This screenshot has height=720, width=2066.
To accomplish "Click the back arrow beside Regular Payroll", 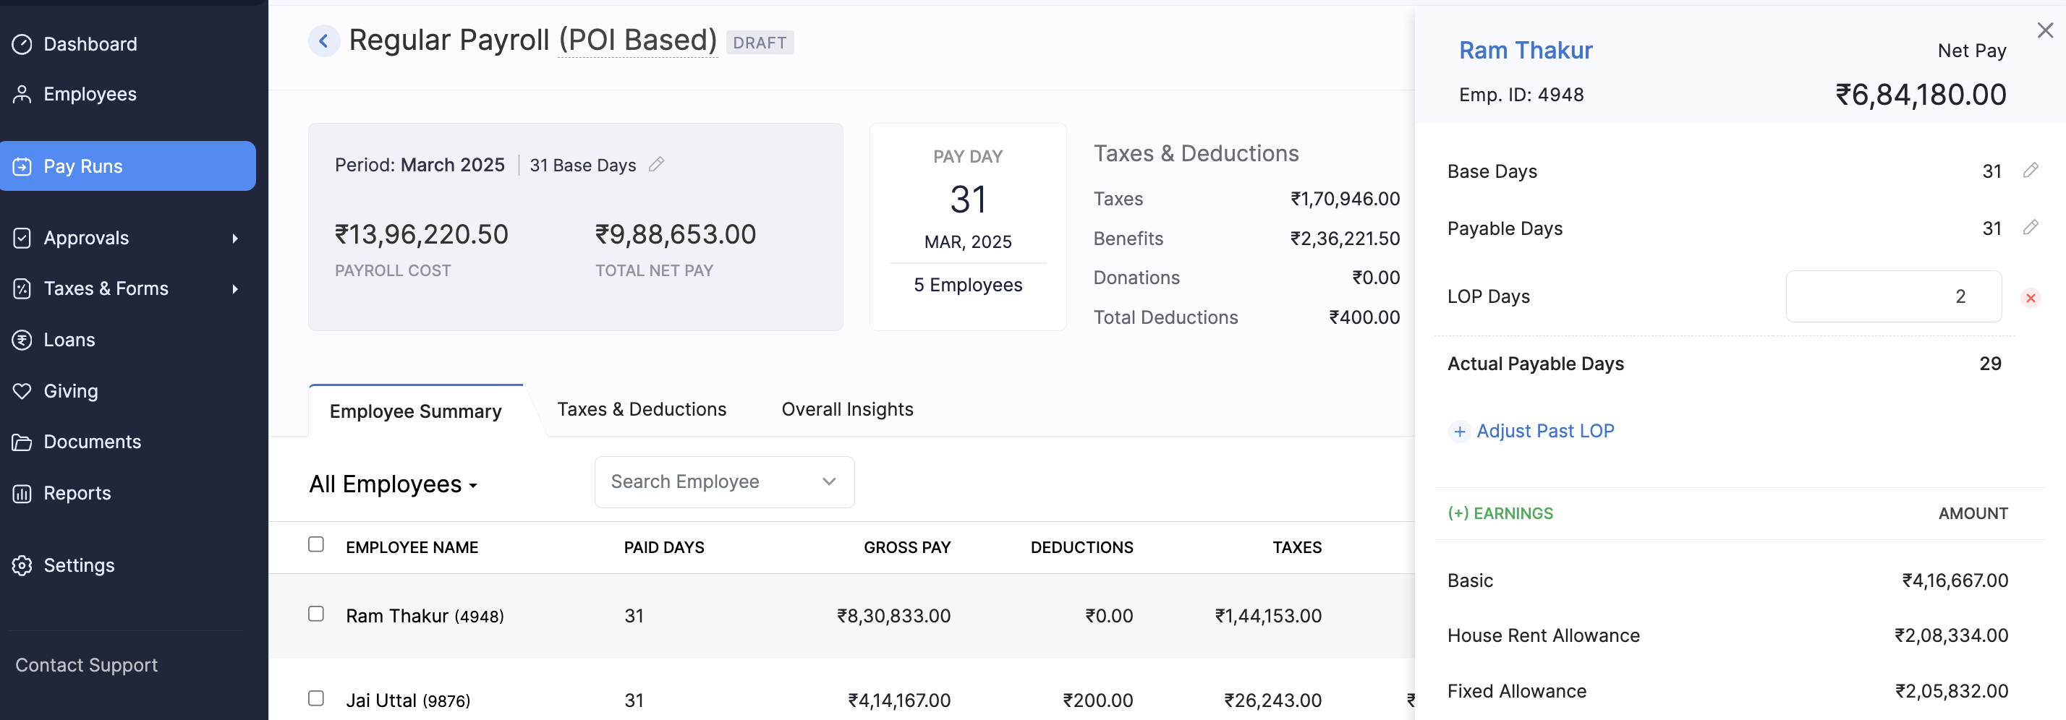I will pos(323,41).
